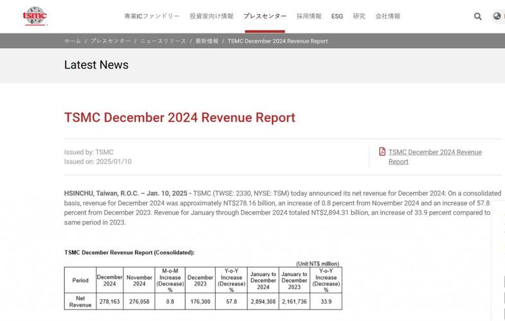Click the 'January to December 2023' column header

[x=294, y=280]
